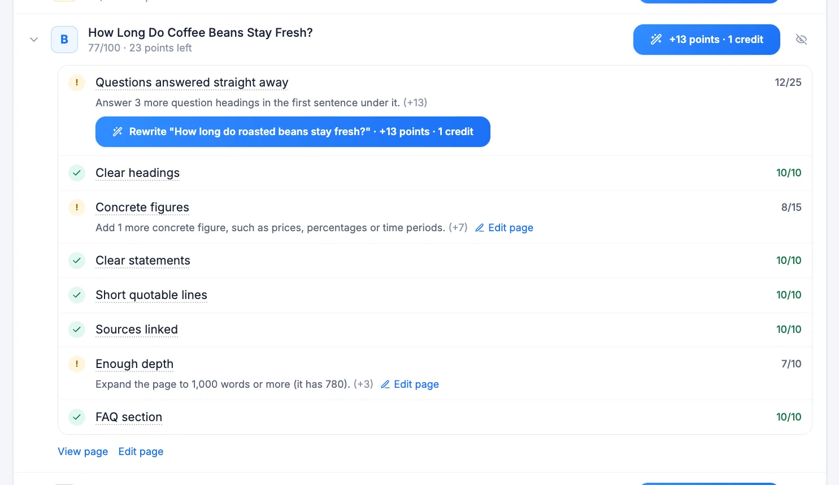Click checkmark icon beside FAQ section
Viewport: 839px width, 485px height.
click(x=77, y=417)
